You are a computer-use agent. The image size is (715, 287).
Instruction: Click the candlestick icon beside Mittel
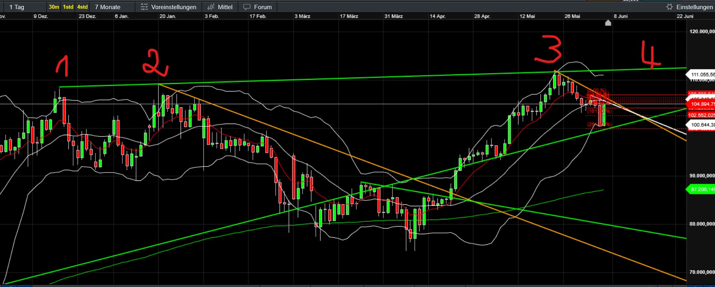click(211, 7)
